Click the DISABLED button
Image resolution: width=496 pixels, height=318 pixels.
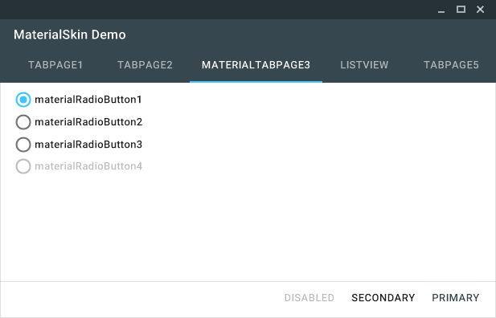coord(309,298)
